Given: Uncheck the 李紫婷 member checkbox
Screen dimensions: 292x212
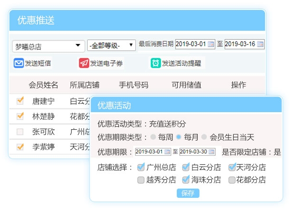Looking at the screenshot, I should pos(20,147).
